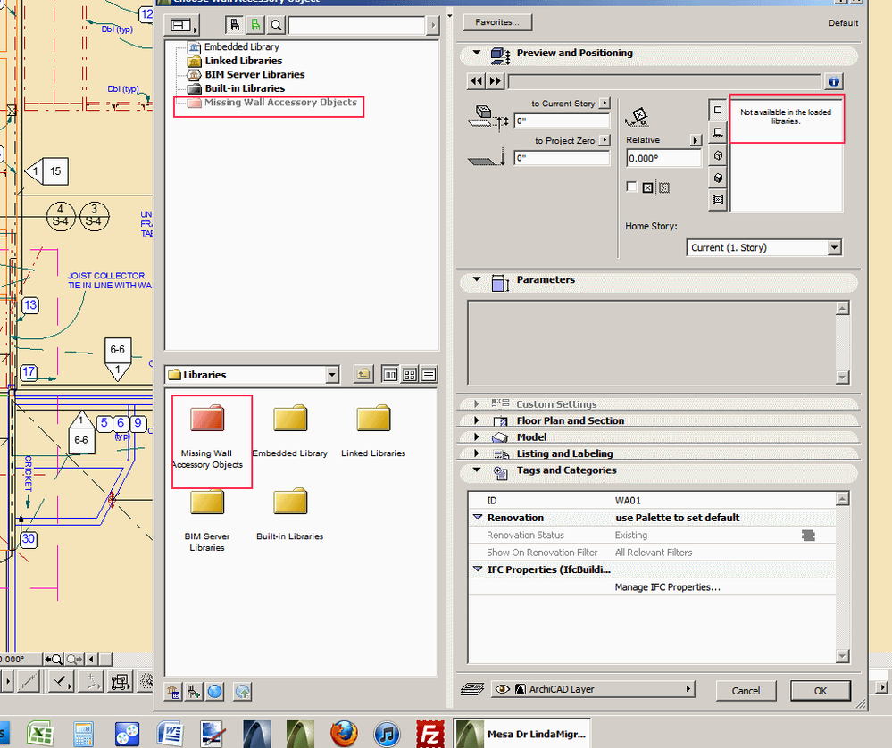
Task: Toggle the list view button in library browser
Action: (x=429, y=375)
